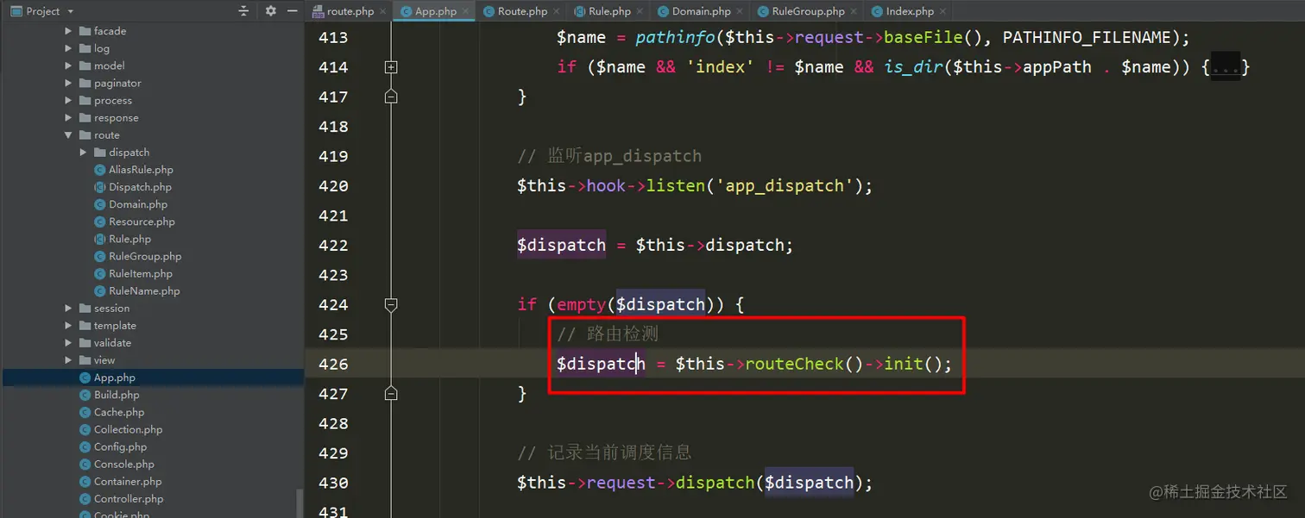Image resolution: width=1305 pixels, height=518 pixels.
Task: Close the RuleGroup.php tab
Action: tap(854, 11)
